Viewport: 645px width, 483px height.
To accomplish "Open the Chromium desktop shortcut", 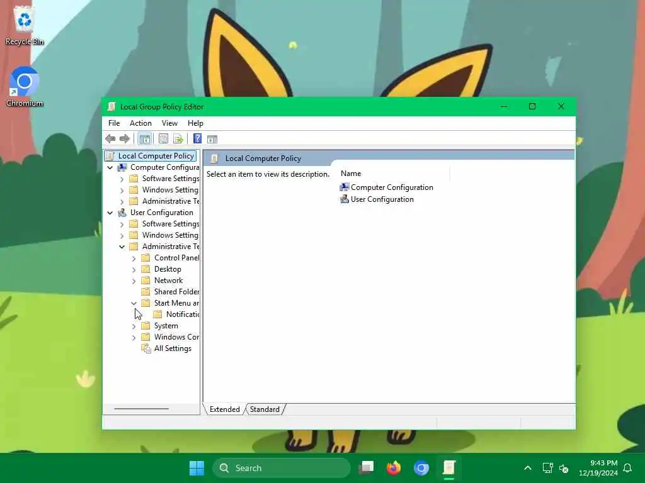I will point(25,87).
